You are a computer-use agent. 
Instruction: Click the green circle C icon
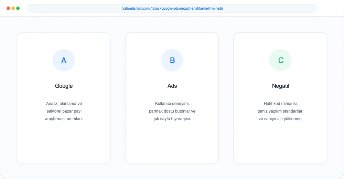[x=280, y=60]
